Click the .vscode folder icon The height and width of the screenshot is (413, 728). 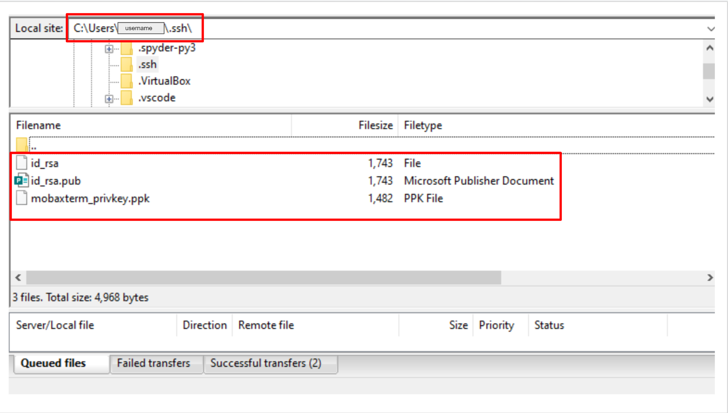pyautogui.click(x=127, y=98)
